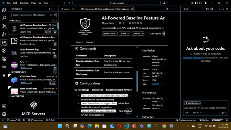Open Extensions view more actions menu

[x=55, y=9]
